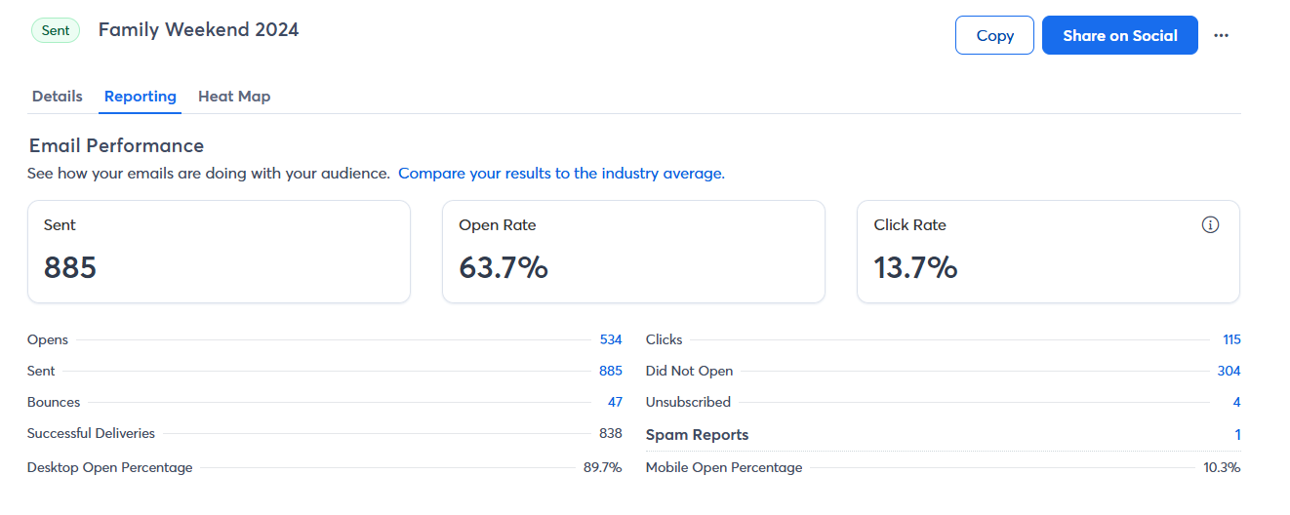The height and width of the screenshot is (515, 1290).
Task: Open the 885 Sent count link
Action: tap(611, 372)
